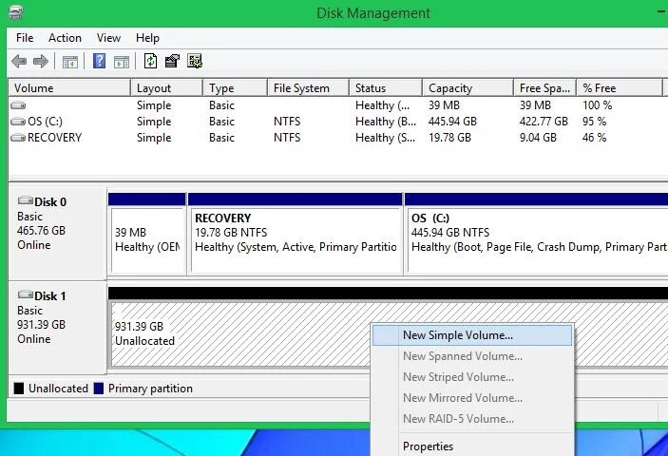Screen dimensions: 668x456
Task: Select the RECOVERY drive icon in list
Action: [18, 138]
